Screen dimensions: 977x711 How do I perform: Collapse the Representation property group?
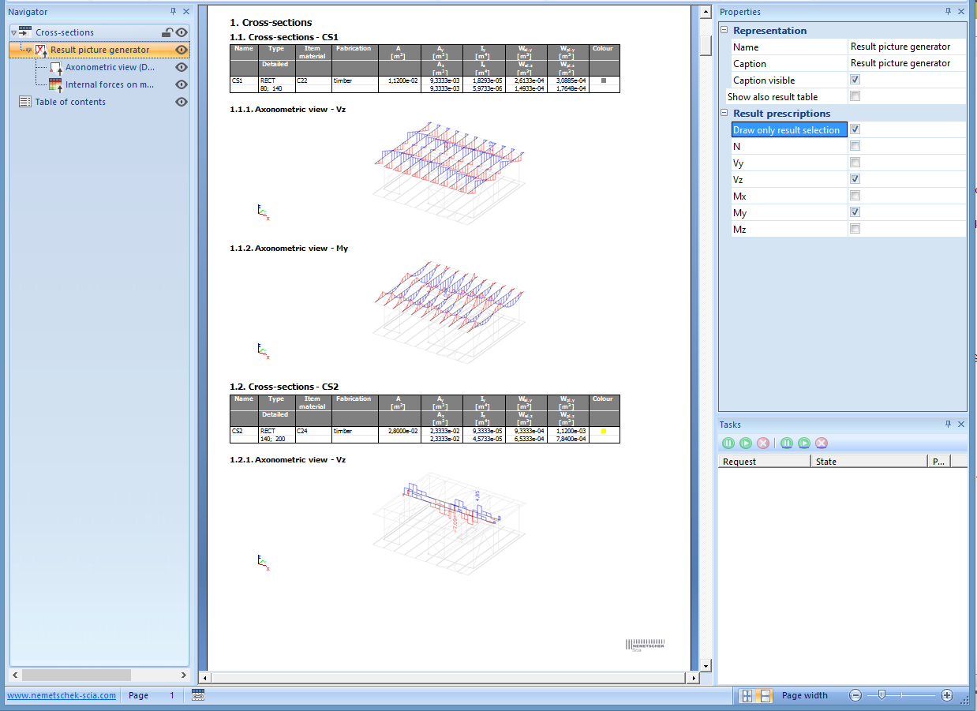tap(724, 30)
